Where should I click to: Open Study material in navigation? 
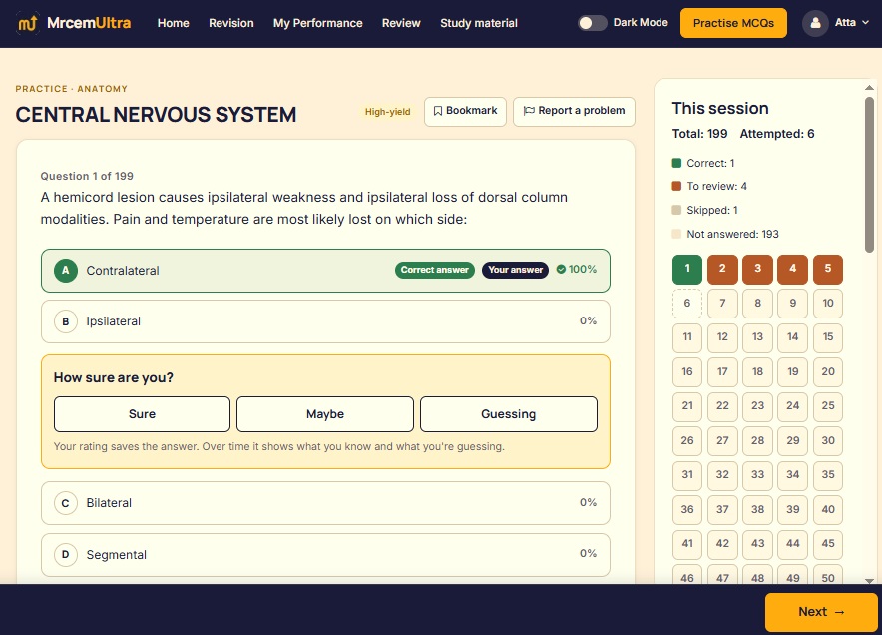[x=479, y=23]
